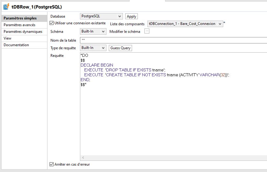Click the tDBRow_1 database component icon
Screen dimensions: 267x172
[x=6, y=7]
